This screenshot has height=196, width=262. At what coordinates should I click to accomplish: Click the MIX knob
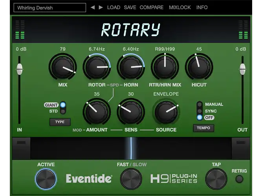tap(63, 67)
